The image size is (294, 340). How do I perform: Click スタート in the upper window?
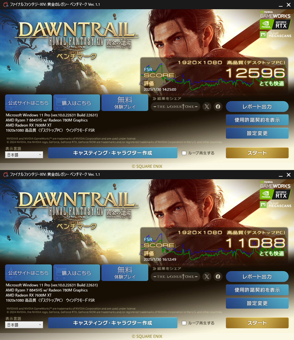tap(257, 153)
